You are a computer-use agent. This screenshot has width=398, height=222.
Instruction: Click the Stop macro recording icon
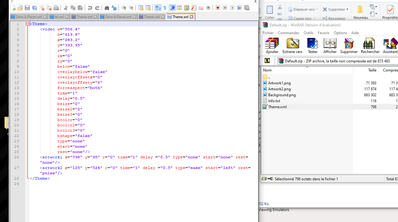pyautogui.click(x=225, y=8)
